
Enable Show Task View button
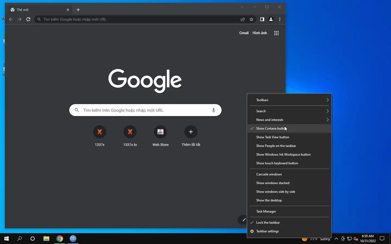pyautogui.click(x=289, y=137)
